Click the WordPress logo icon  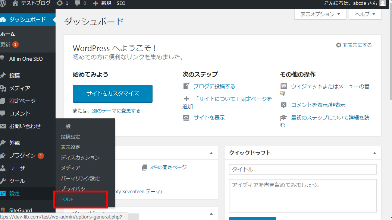coord(4,3)
